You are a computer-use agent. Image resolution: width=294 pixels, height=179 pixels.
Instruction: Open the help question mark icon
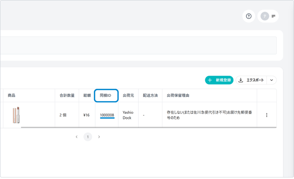pyautogui.click(x=249, y=16)
